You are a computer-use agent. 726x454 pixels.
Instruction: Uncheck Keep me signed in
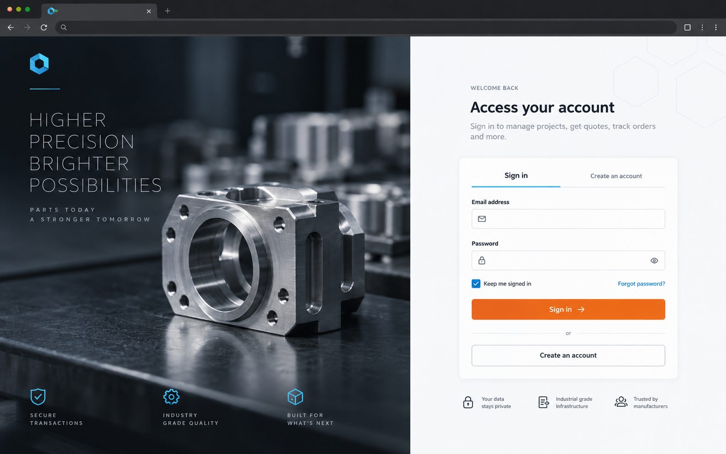click(476, 284)
